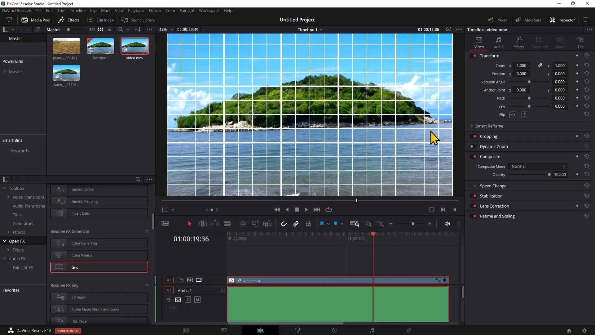Expand the Stabilization section
The image size is (595, 335).
(x=491, y=196)
